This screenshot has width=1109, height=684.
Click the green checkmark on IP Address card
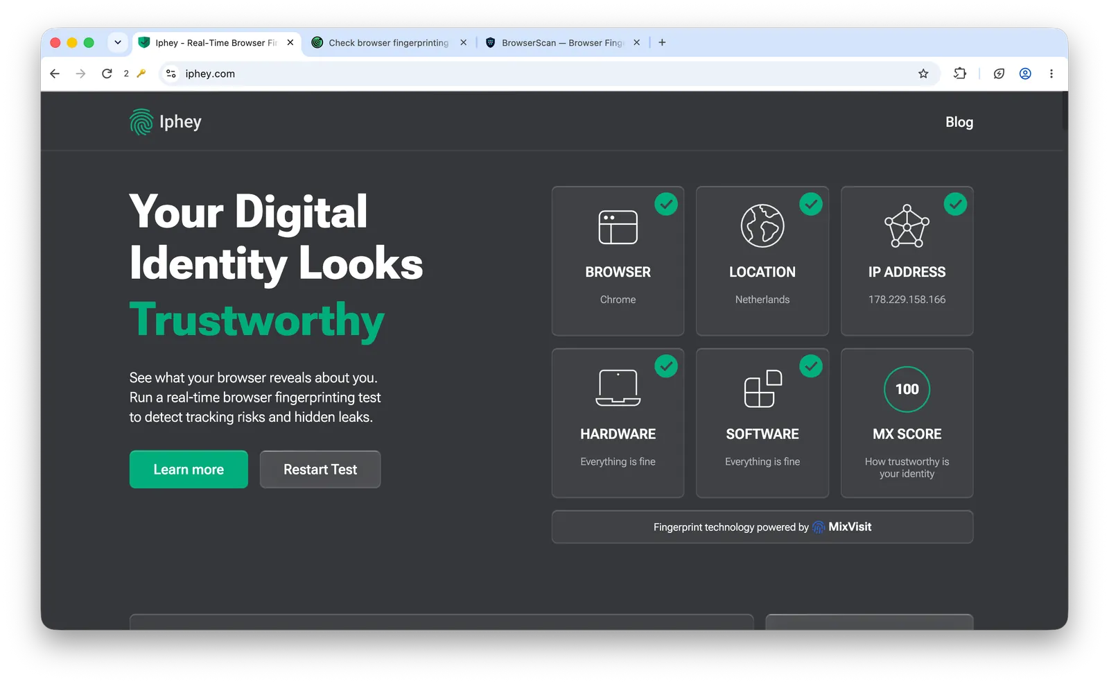[955, 204]
